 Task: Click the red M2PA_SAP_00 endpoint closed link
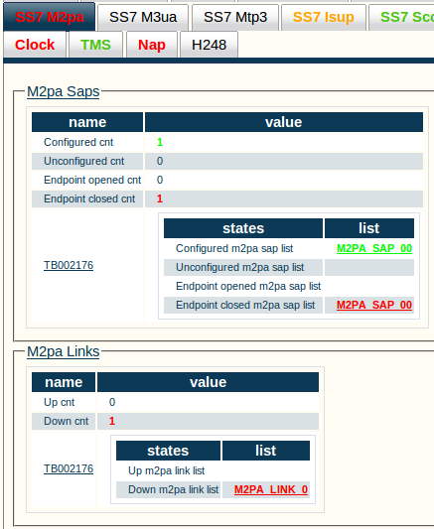coord(374,306)
